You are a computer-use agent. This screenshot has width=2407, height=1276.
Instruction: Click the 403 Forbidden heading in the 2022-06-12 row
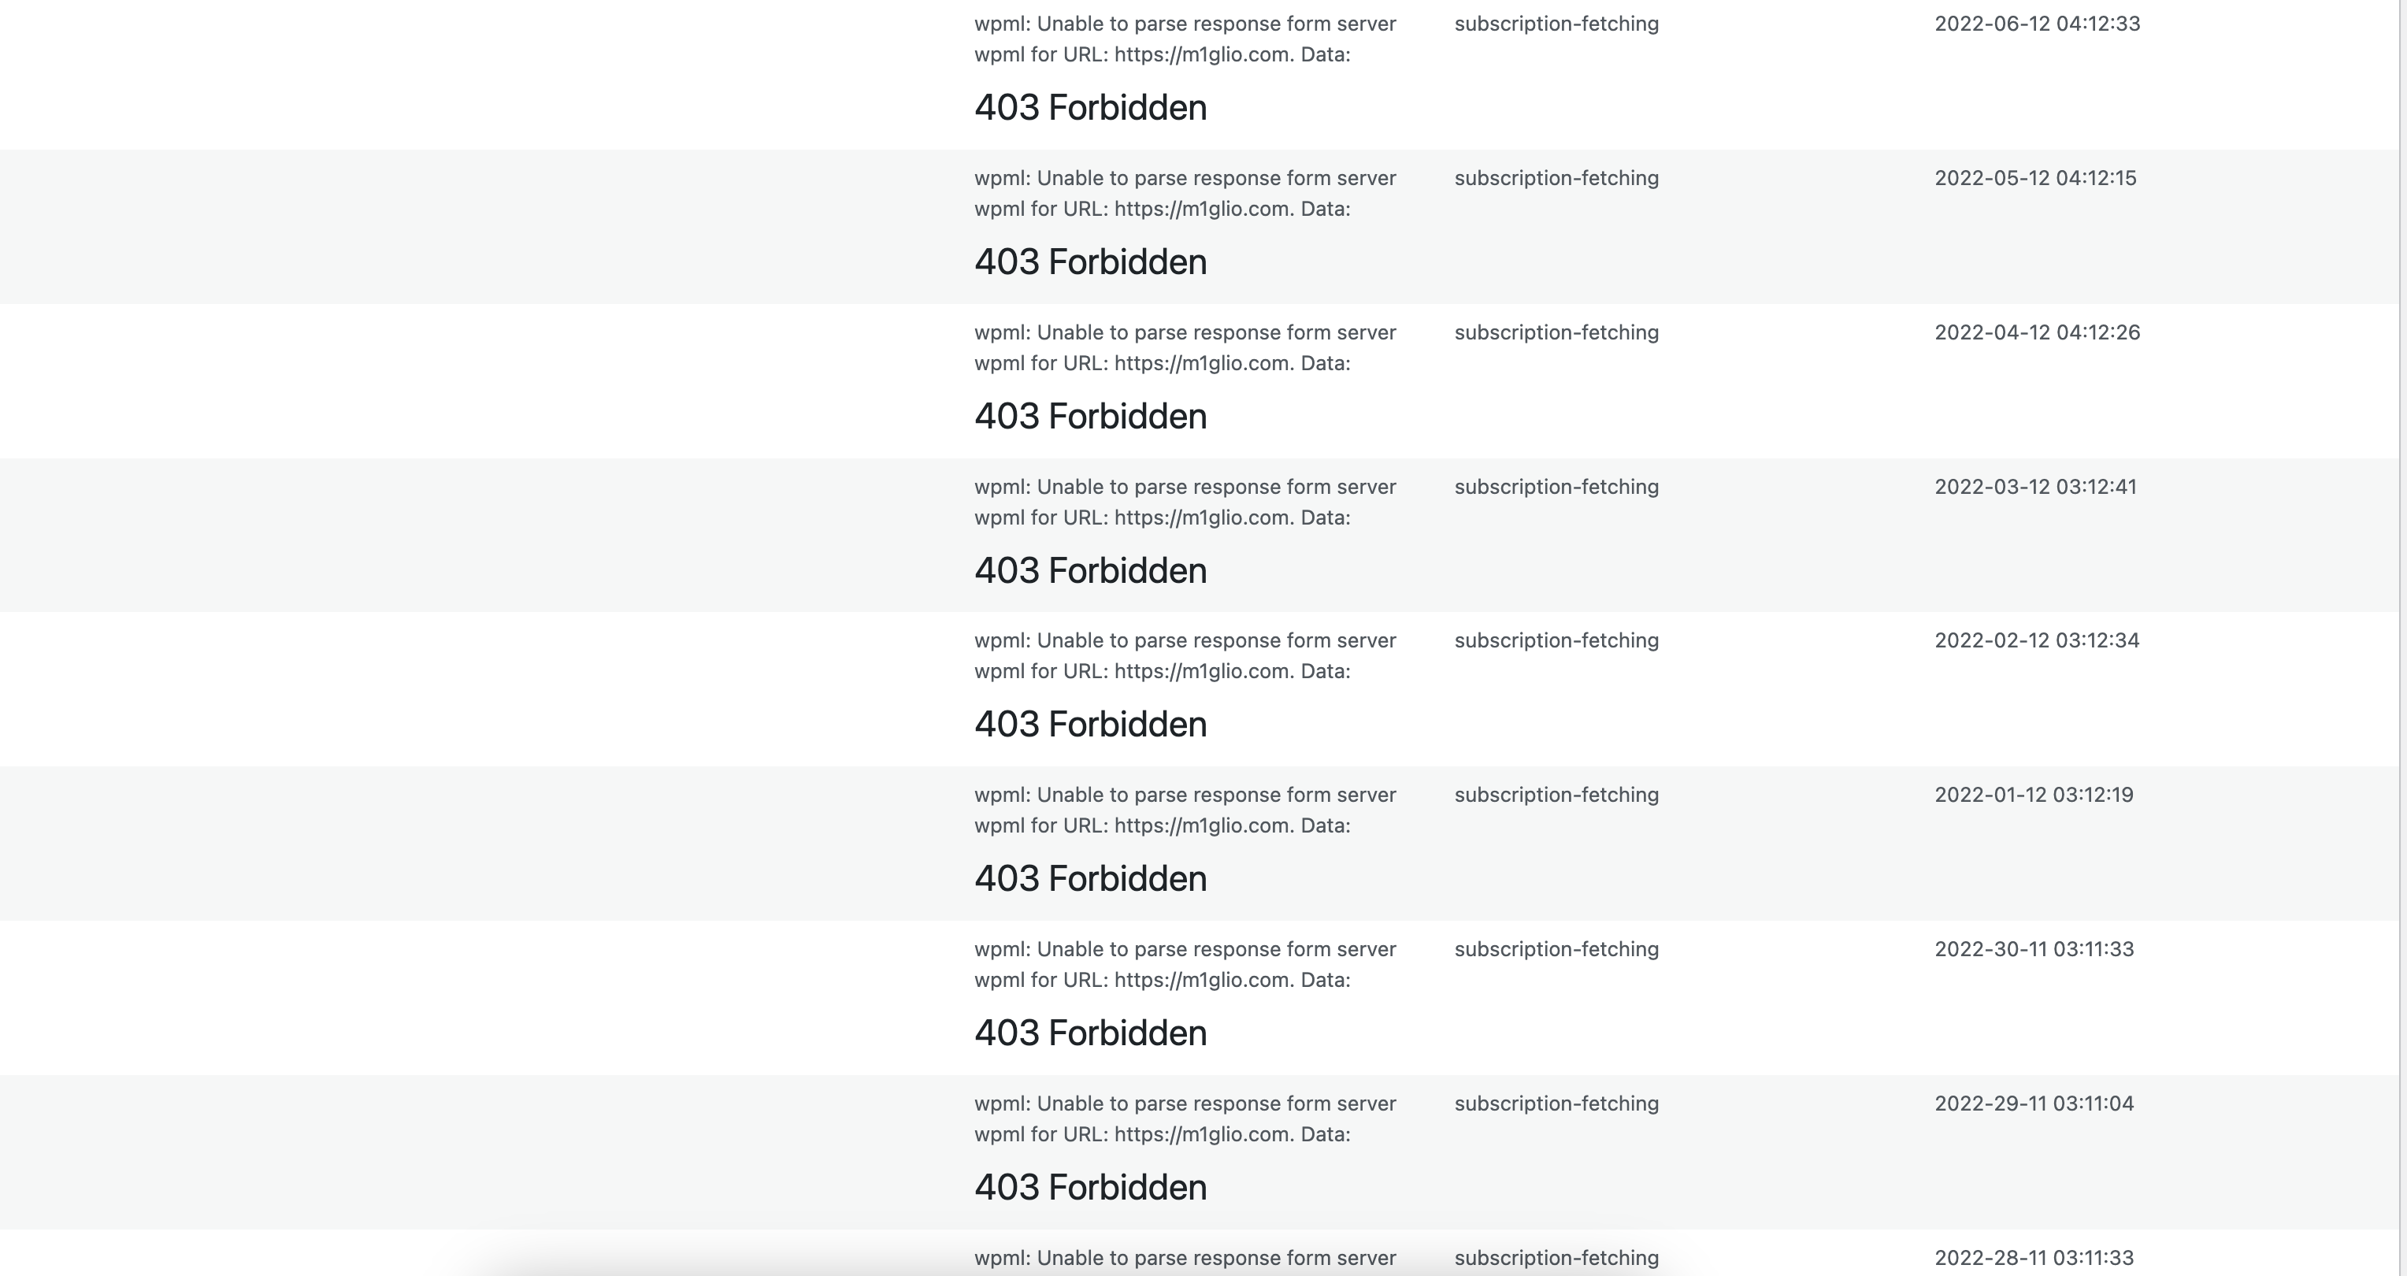click(x=1090, y=107)
